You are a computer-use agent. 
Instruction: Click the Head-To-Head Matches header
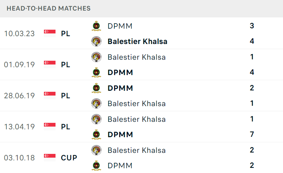(x=49, y=9)
